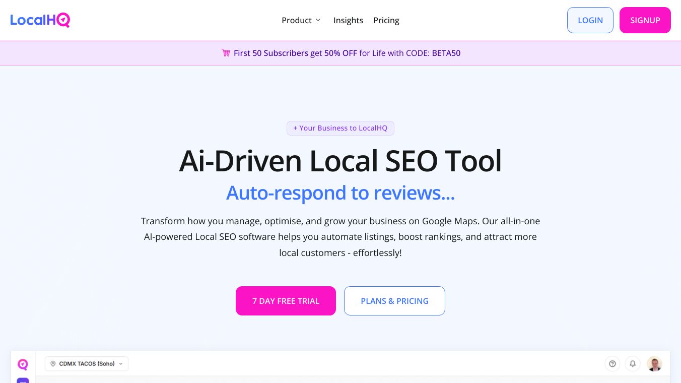Click the '+ Your Business to LocalHQ' badge
The height and width of the screenshot is (383, 681).
click(x=341, y=128)
